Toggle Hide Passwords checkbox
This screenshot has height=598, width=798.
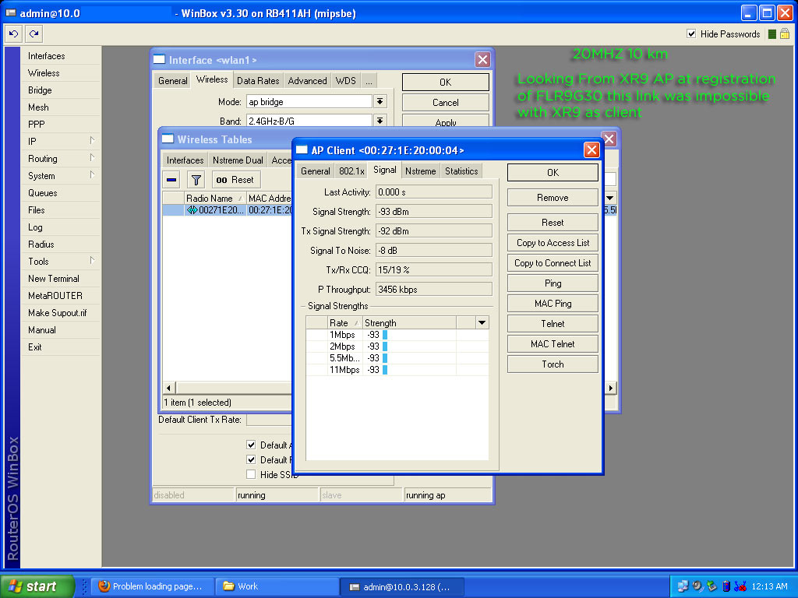[691, 34]
